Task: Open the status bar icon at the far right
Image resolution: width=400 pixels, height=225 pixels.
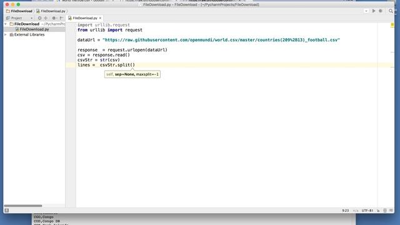Action: coord(391,211)
